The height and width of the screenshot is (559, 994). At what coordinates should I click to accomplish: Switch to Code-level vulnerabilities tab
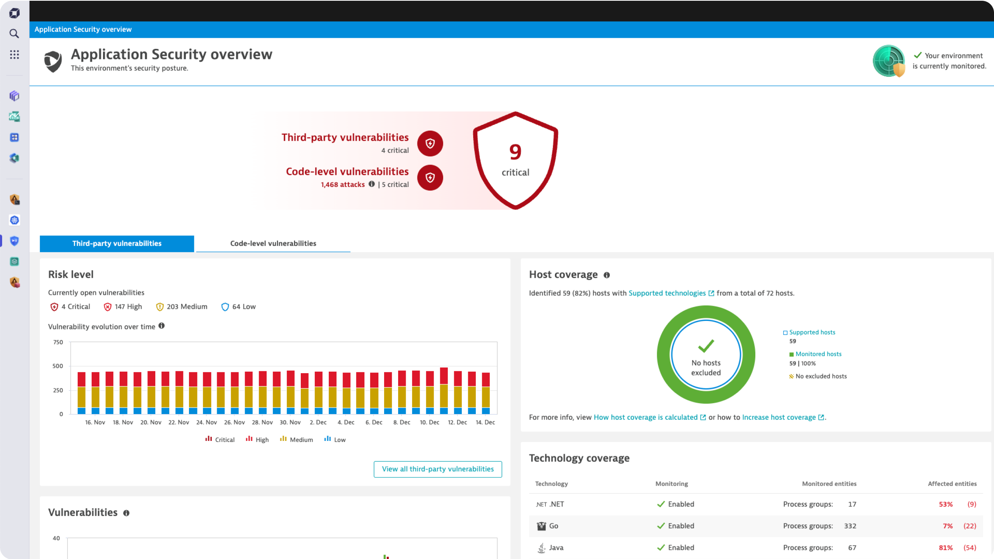(273, 243)
